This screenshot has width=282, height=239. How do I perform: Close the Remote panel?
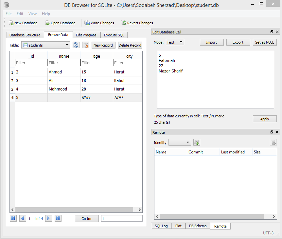277,132
